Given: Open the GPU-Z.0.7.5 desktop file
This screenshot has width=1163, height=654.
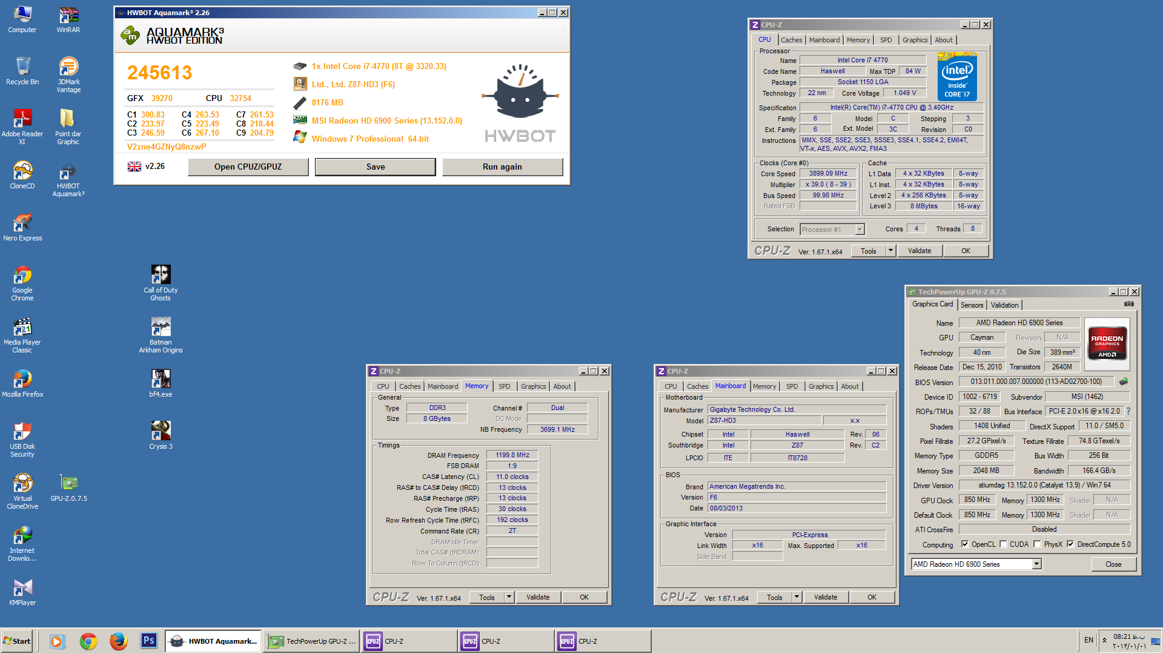Looking at the screenshot, I should (x=68, y=488).
